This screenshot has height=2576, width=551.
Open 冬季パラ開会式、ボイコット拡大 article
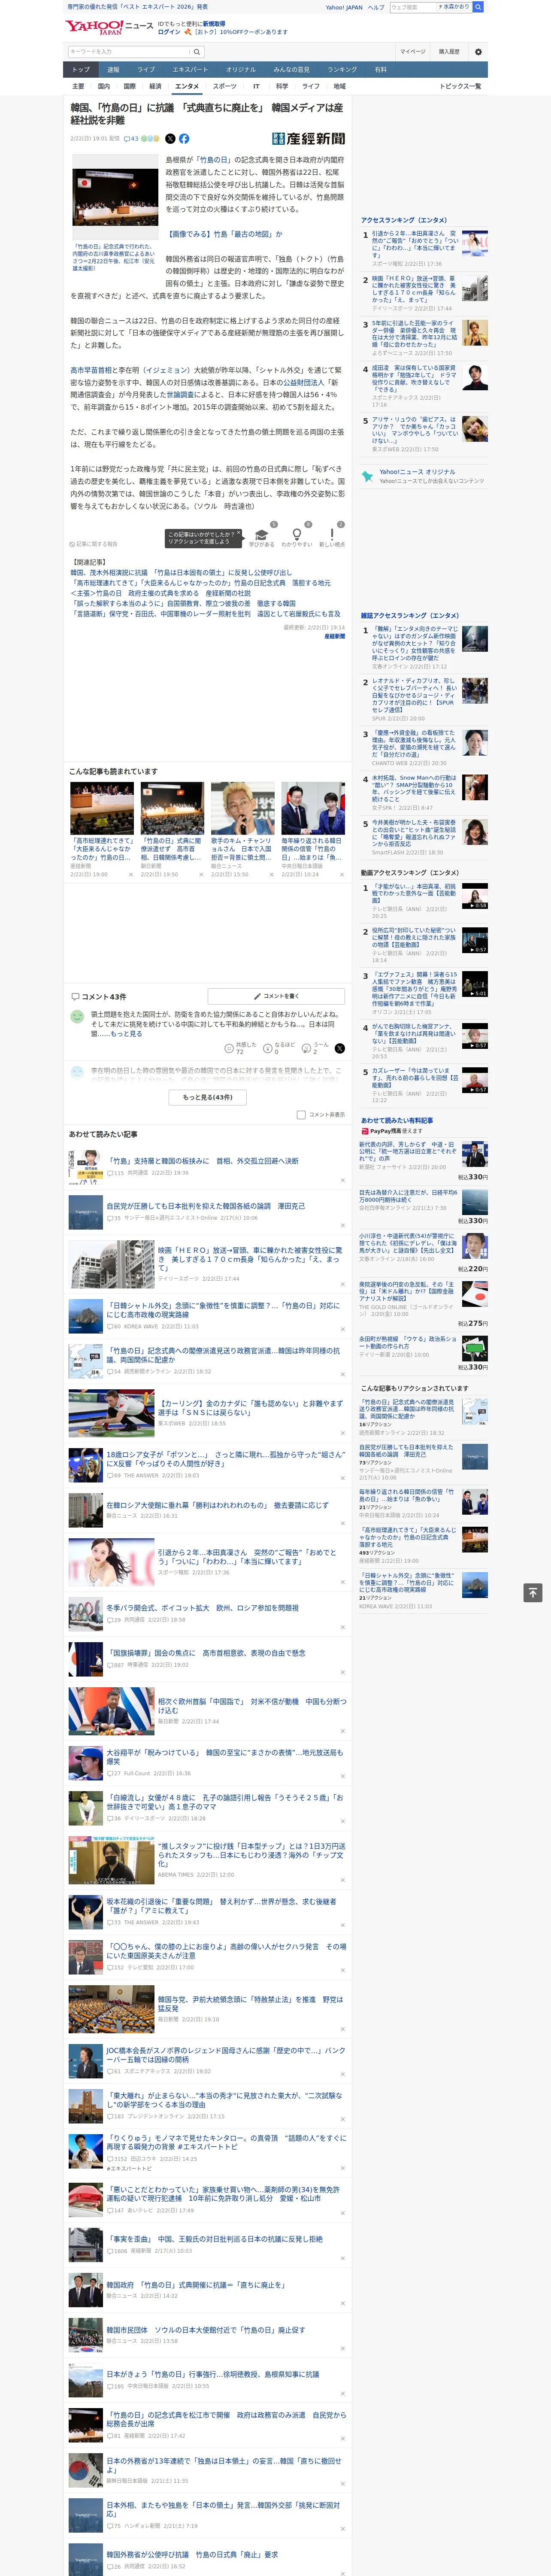pos(203,1607)
